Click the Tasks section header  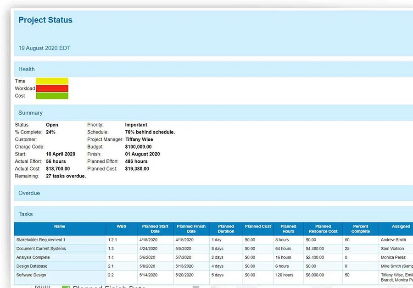213,214
